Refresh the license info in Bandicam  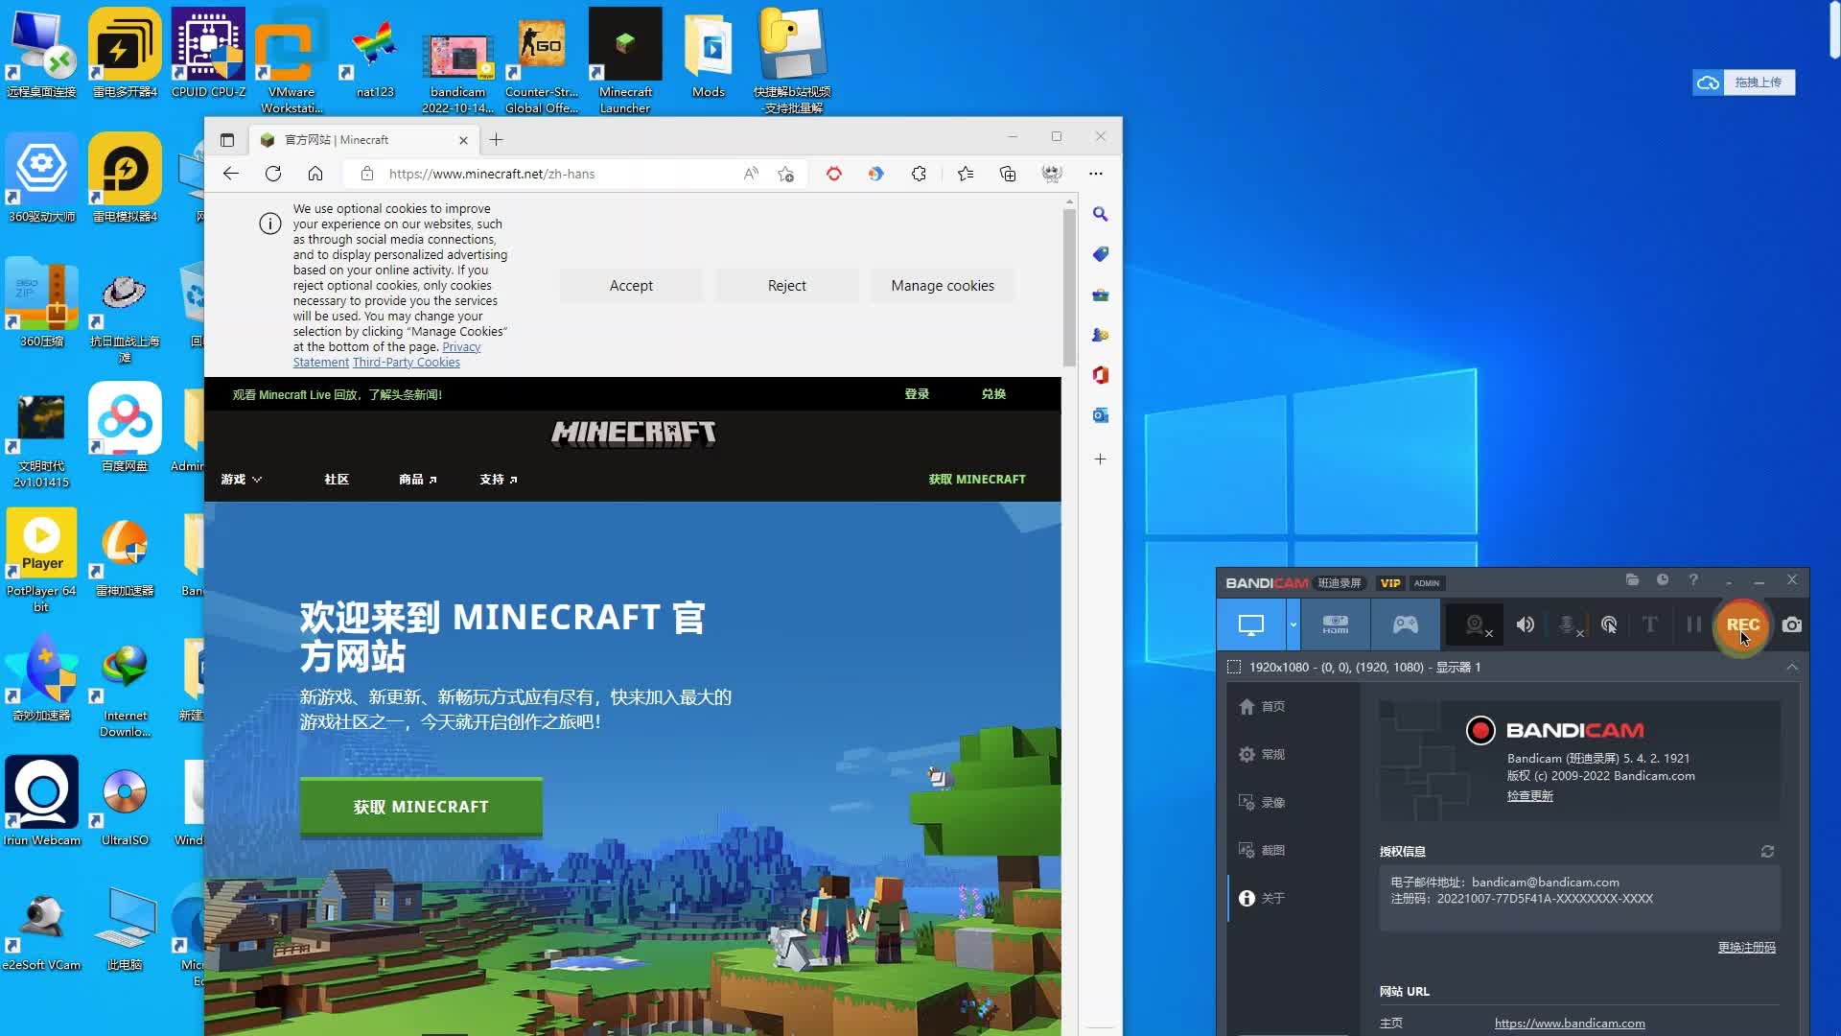click(1767, 852)
